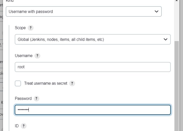183x131 pixels.
Task: Click the Username label text
Action: tap(24, 56)
